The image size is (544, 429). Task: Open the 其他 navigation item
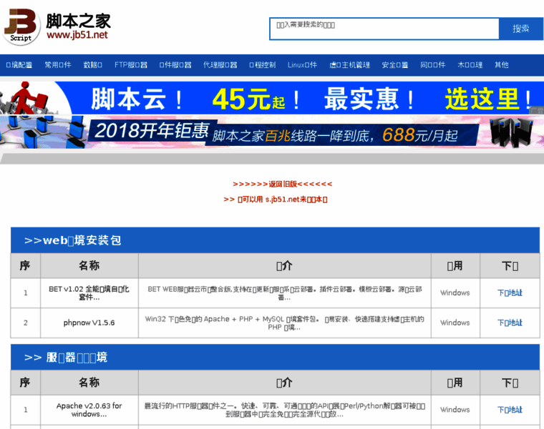(x=501, y=65)
